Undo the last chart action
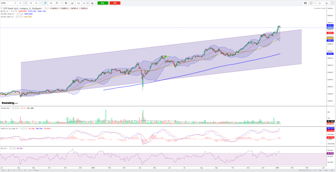 click(84, 3)
